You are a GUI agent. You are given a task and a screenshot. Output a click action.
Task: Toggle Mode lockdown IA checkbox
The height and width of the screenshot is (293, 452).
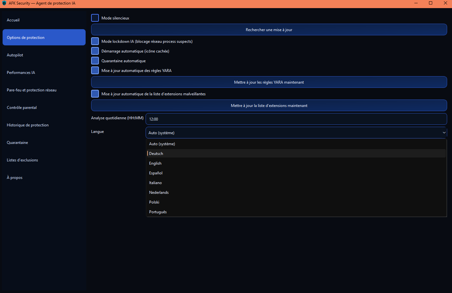point(95,41)
